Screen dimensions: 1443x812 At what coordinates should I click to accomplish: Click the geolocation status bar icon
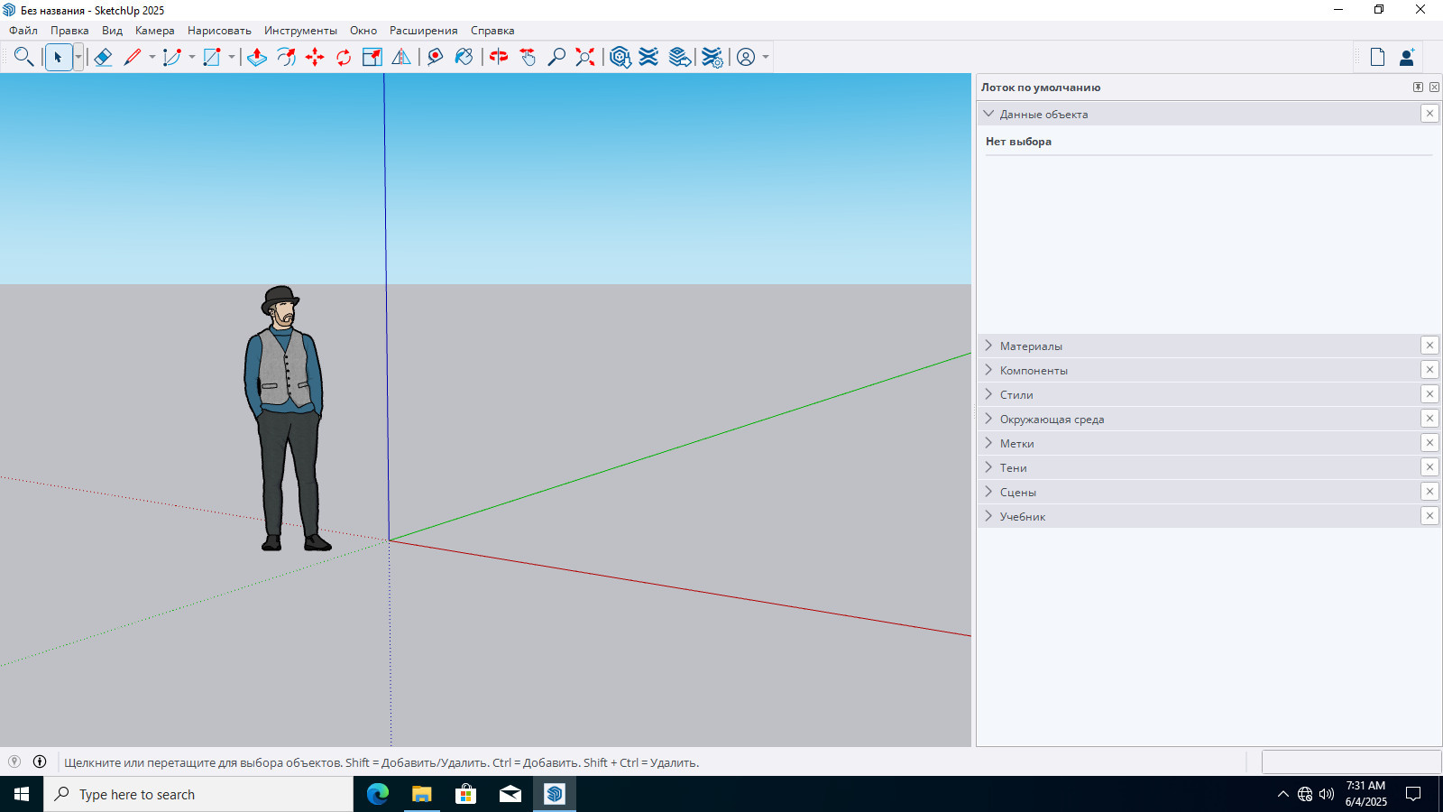[14, 761]
